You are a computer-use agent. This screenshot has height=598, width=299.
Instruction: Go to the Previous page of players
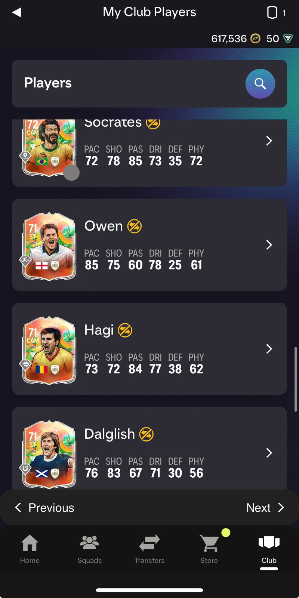click(x=44, y=508)
